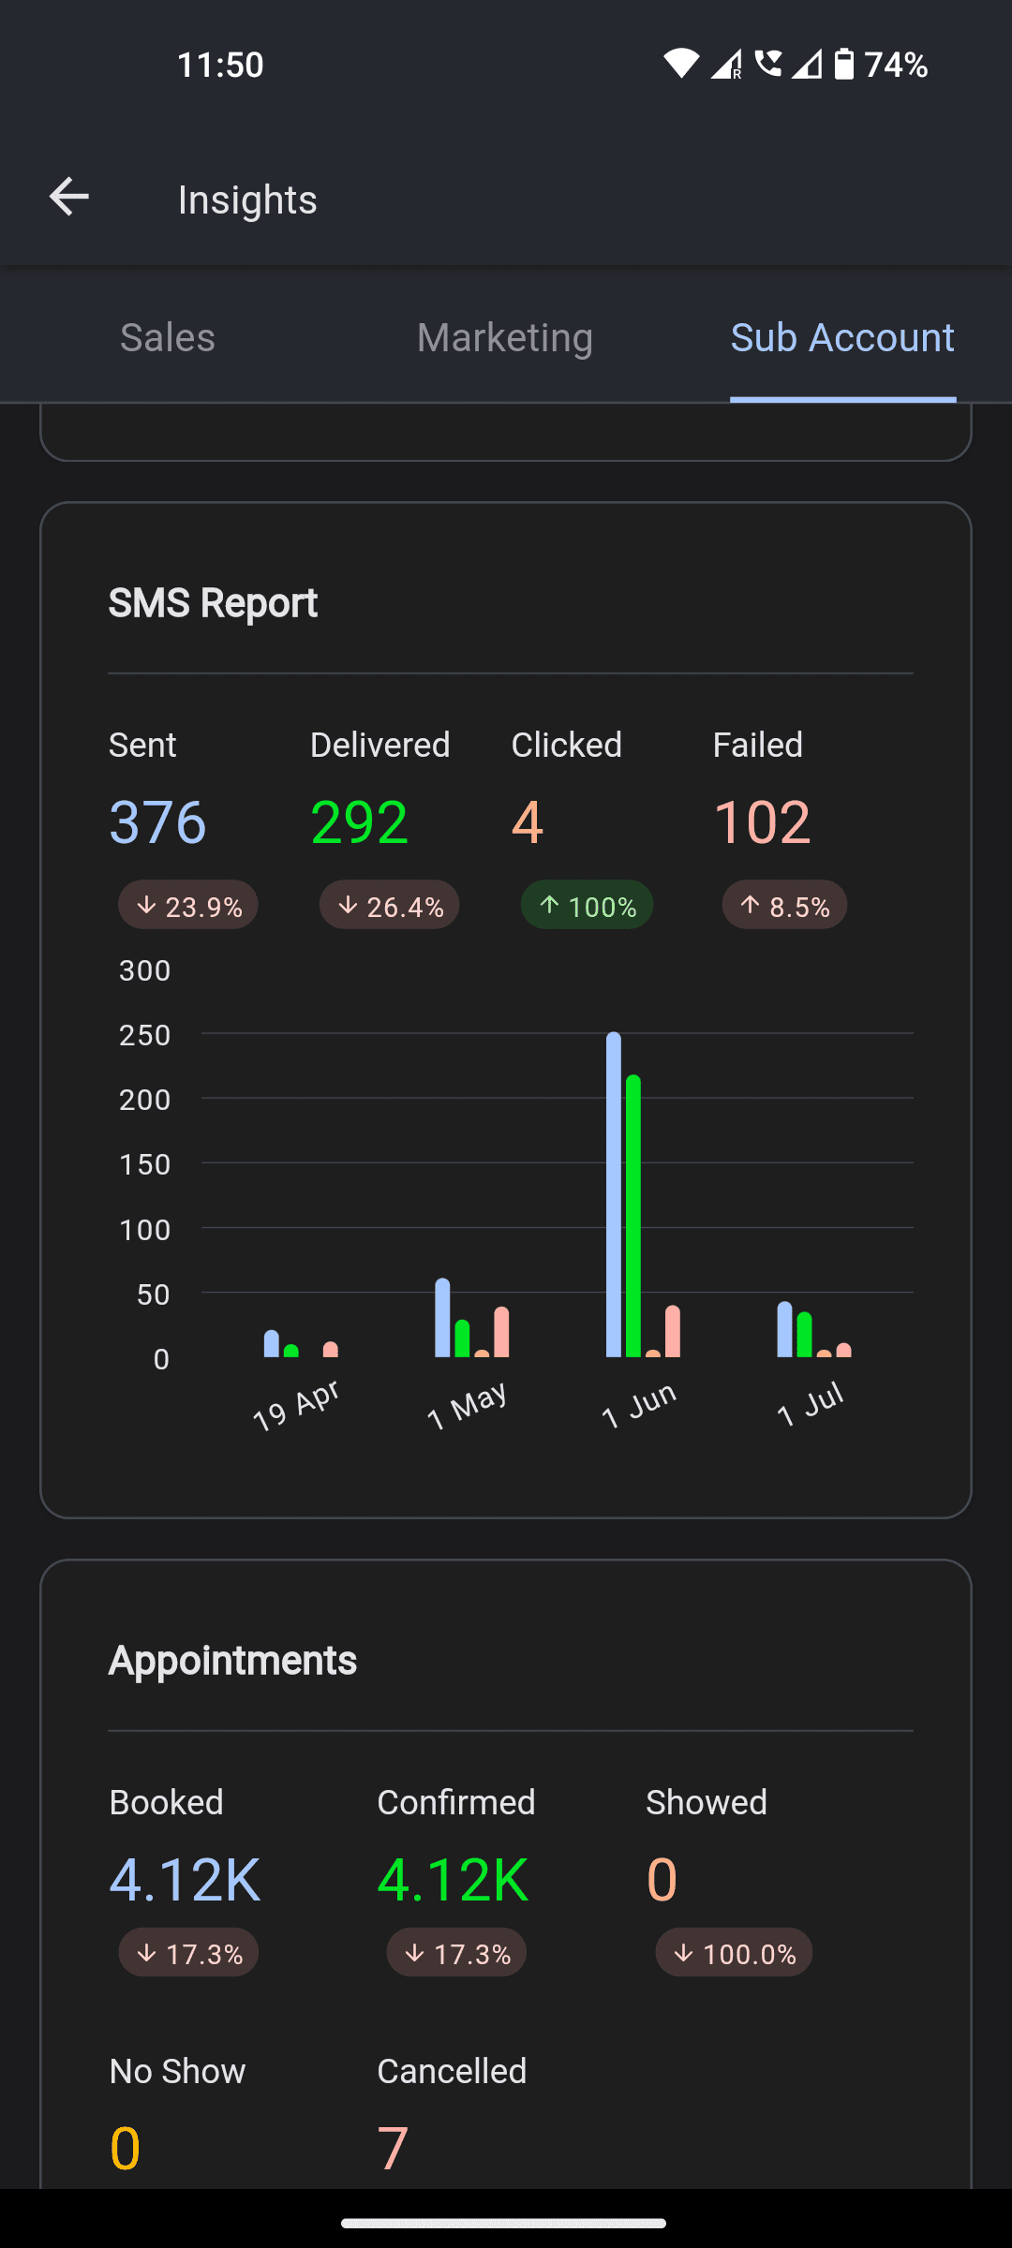Tap the Appointments heading
This screenshot has width=1012, height=2248.
coord(232,1661)
